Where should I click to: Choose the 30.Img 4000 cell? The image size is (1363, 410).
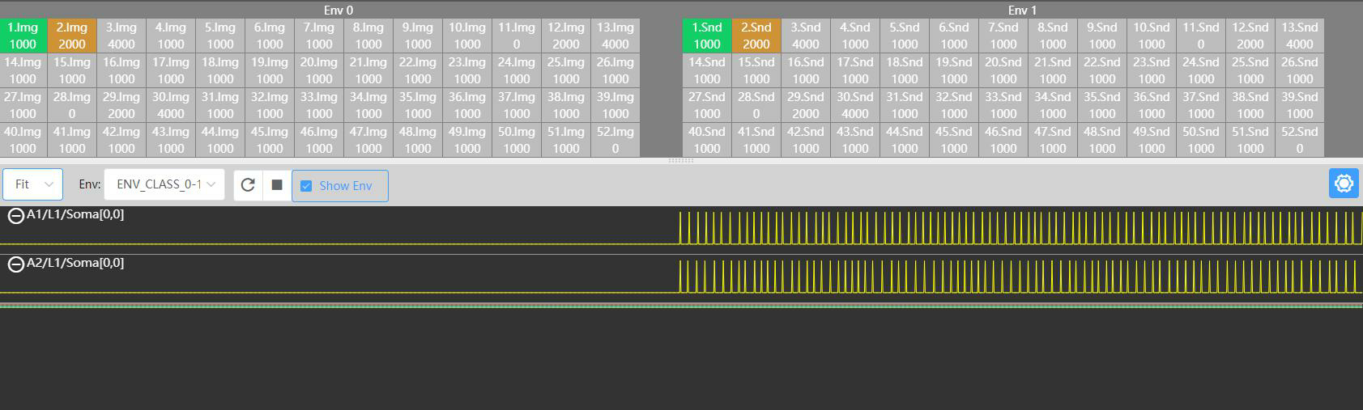coord(171,105)
